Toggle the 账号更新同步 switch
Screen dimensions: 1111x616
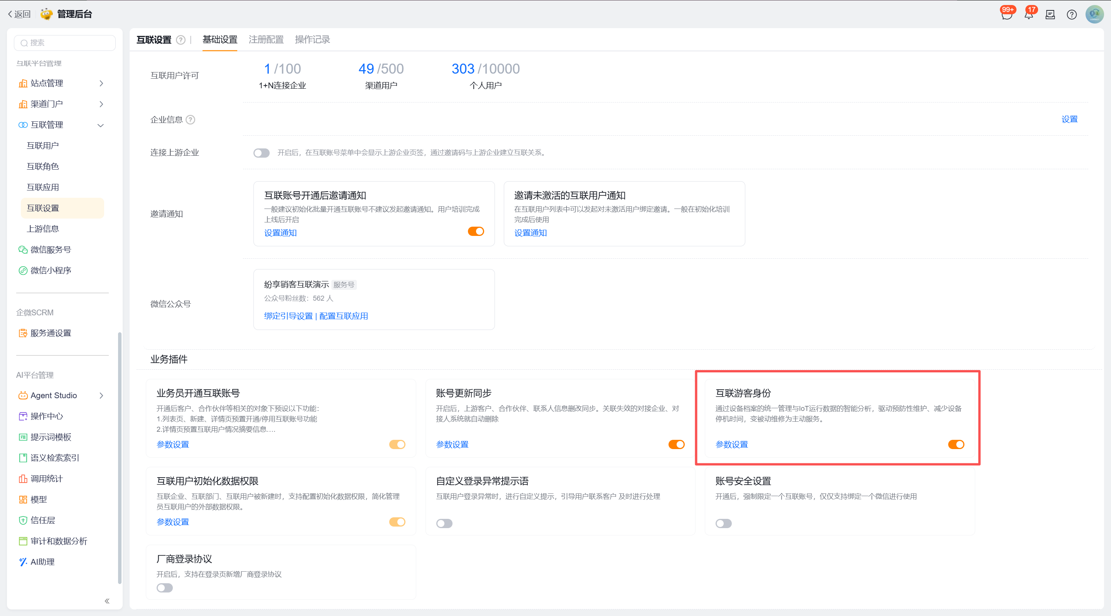[676, 444]
